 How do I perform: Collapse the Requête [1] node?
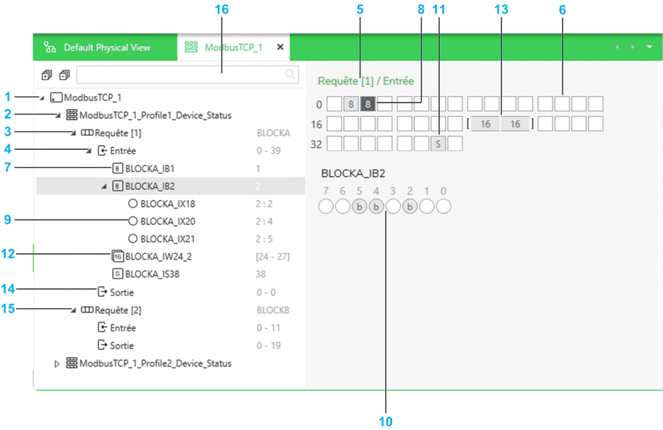[73, 133]
